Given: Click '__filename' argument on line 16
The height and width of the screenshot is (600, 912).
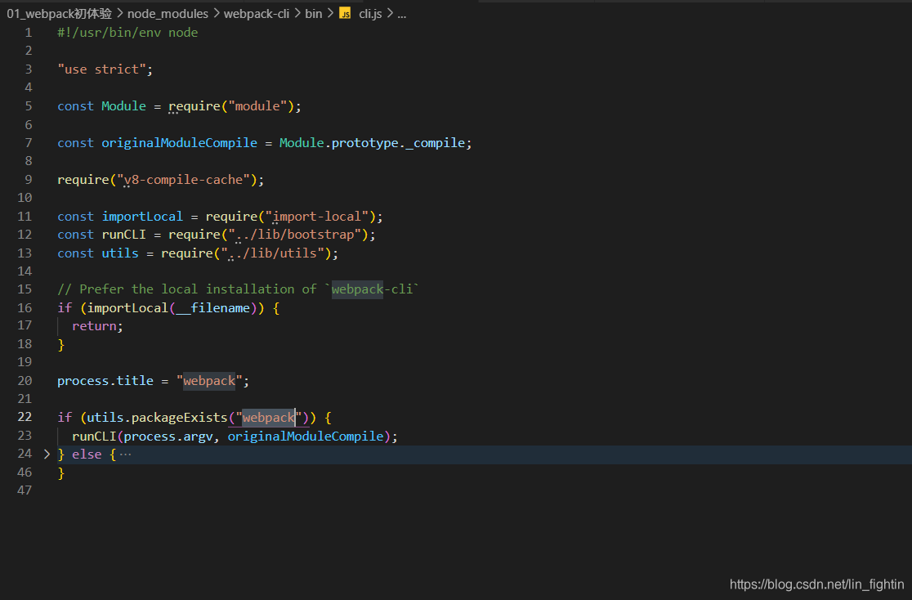Looking at the screenshot, I should pyautogui.click(x=212, y=308).
